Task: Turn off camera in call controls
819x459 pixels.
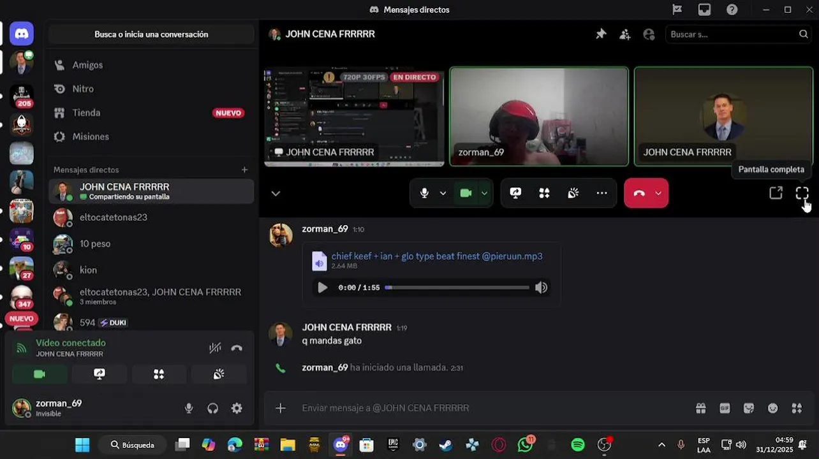Action: tap(466, 193)
